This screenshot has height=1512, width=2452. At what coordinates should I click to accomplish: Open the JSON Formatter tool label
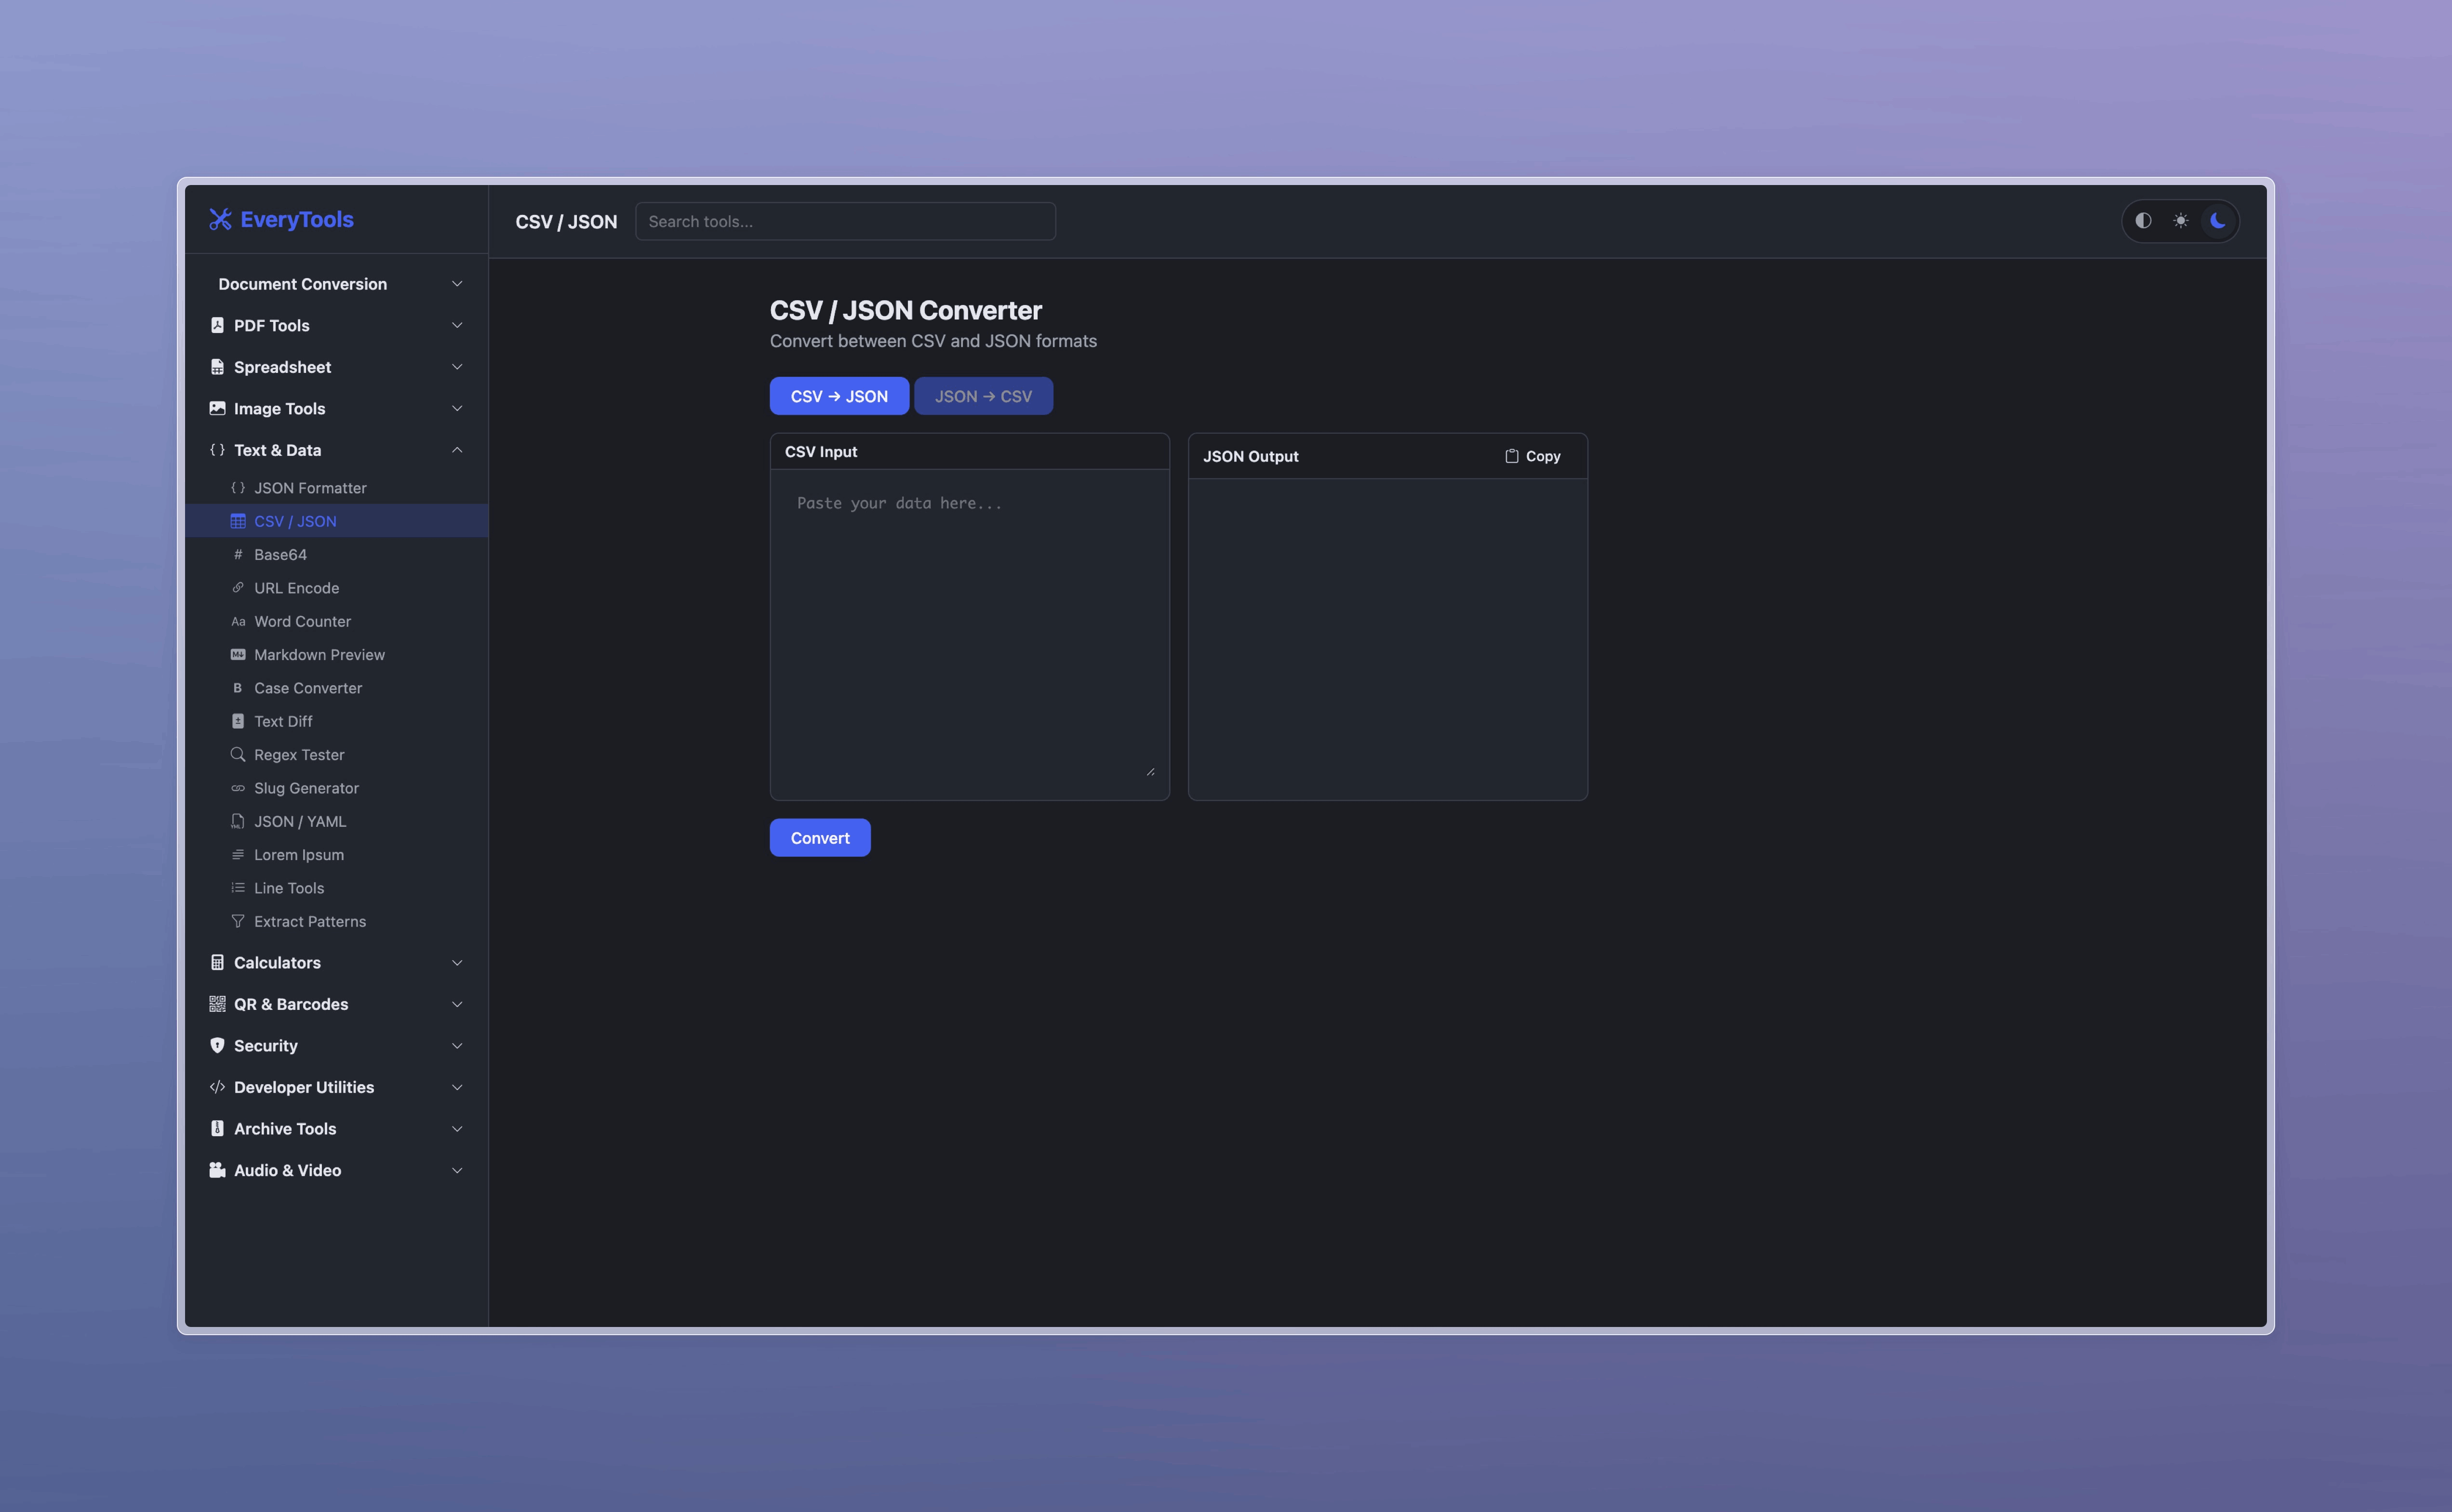pos(310,488)
